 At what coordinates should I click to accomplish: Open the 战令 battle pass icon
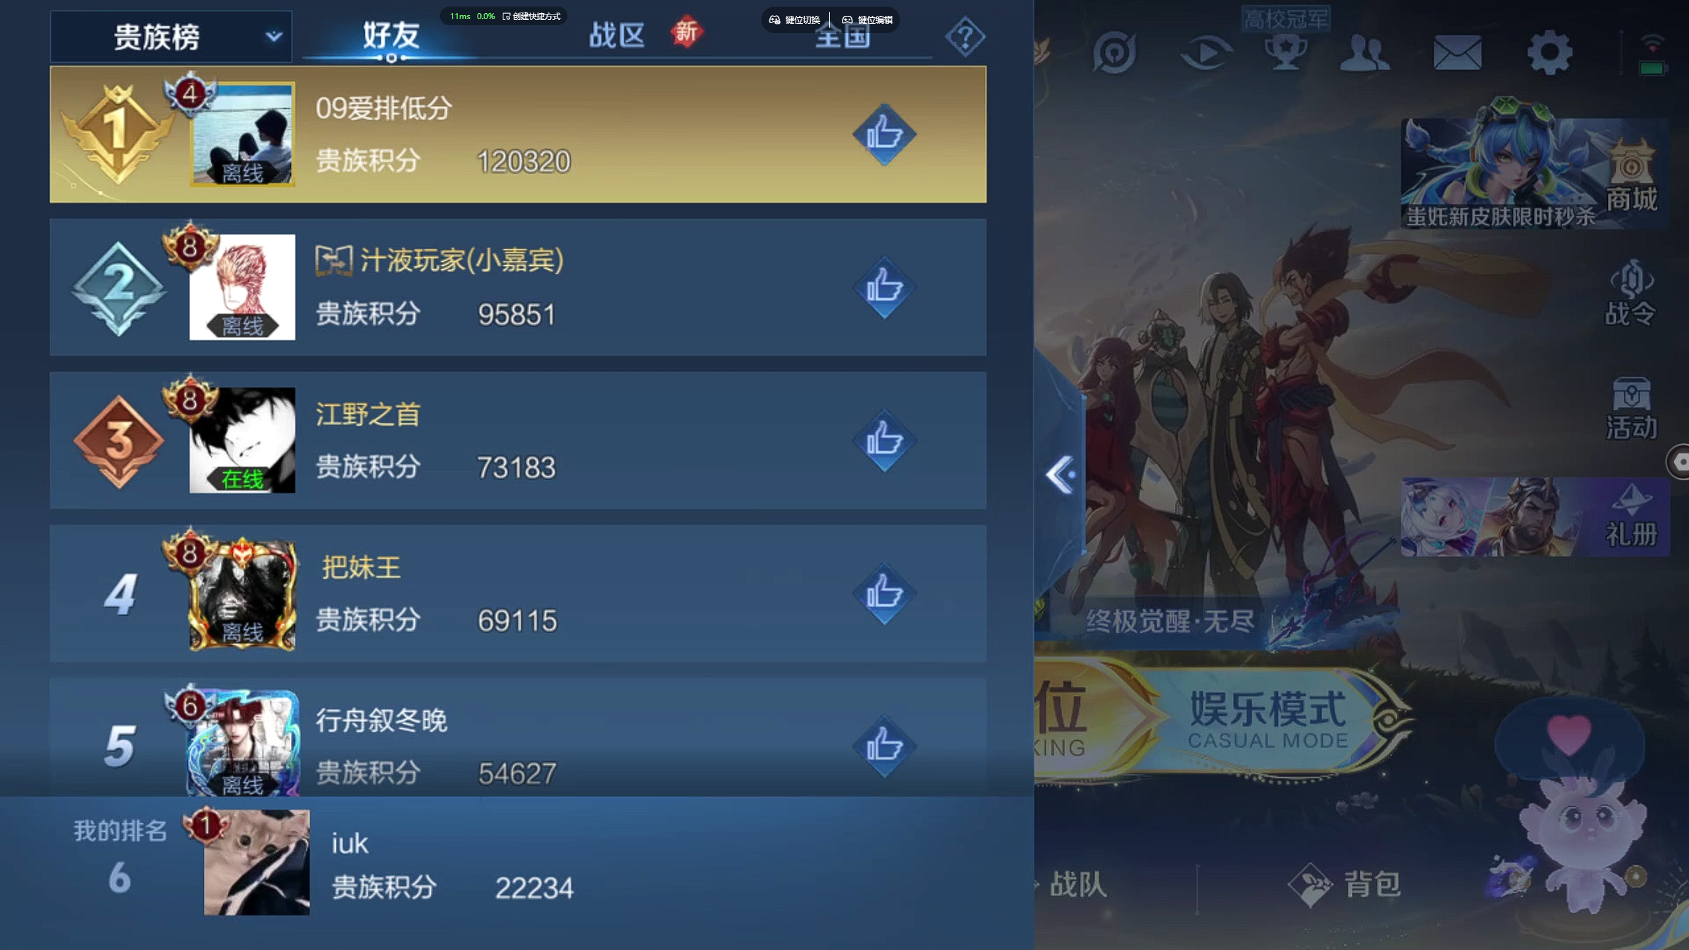(1630, 294)
